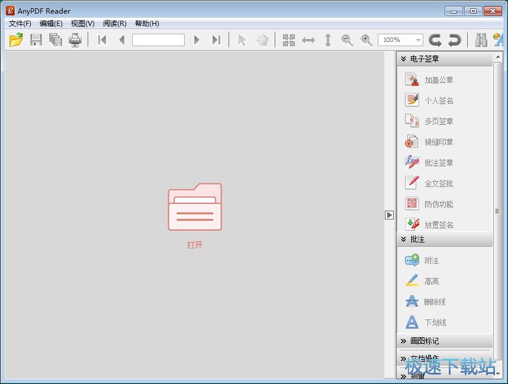This screenshot has width=508, height=384.
Task: Select the hand pan tool
Action: coord(262,40)
